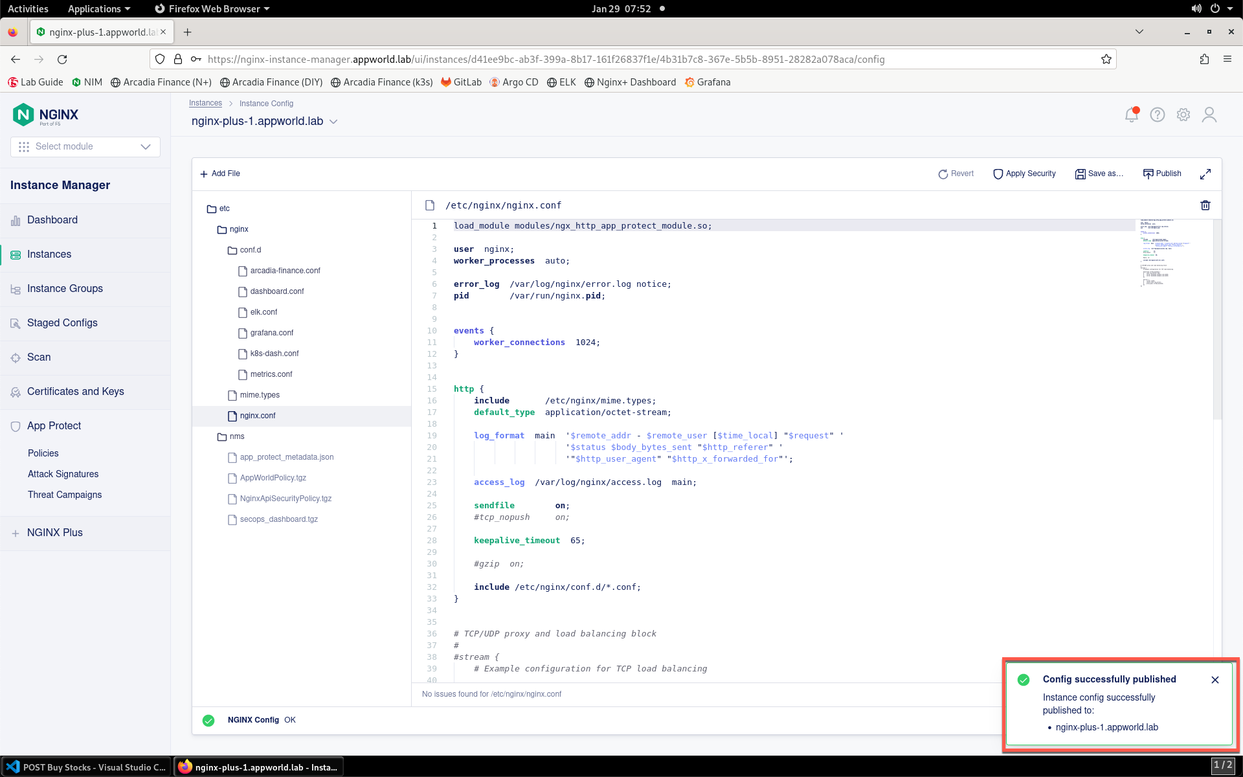This screenshot has width=1243, height=777.
Task: Open Threat Campaigns
Action: pyautogui.click(x=65, y=495)
